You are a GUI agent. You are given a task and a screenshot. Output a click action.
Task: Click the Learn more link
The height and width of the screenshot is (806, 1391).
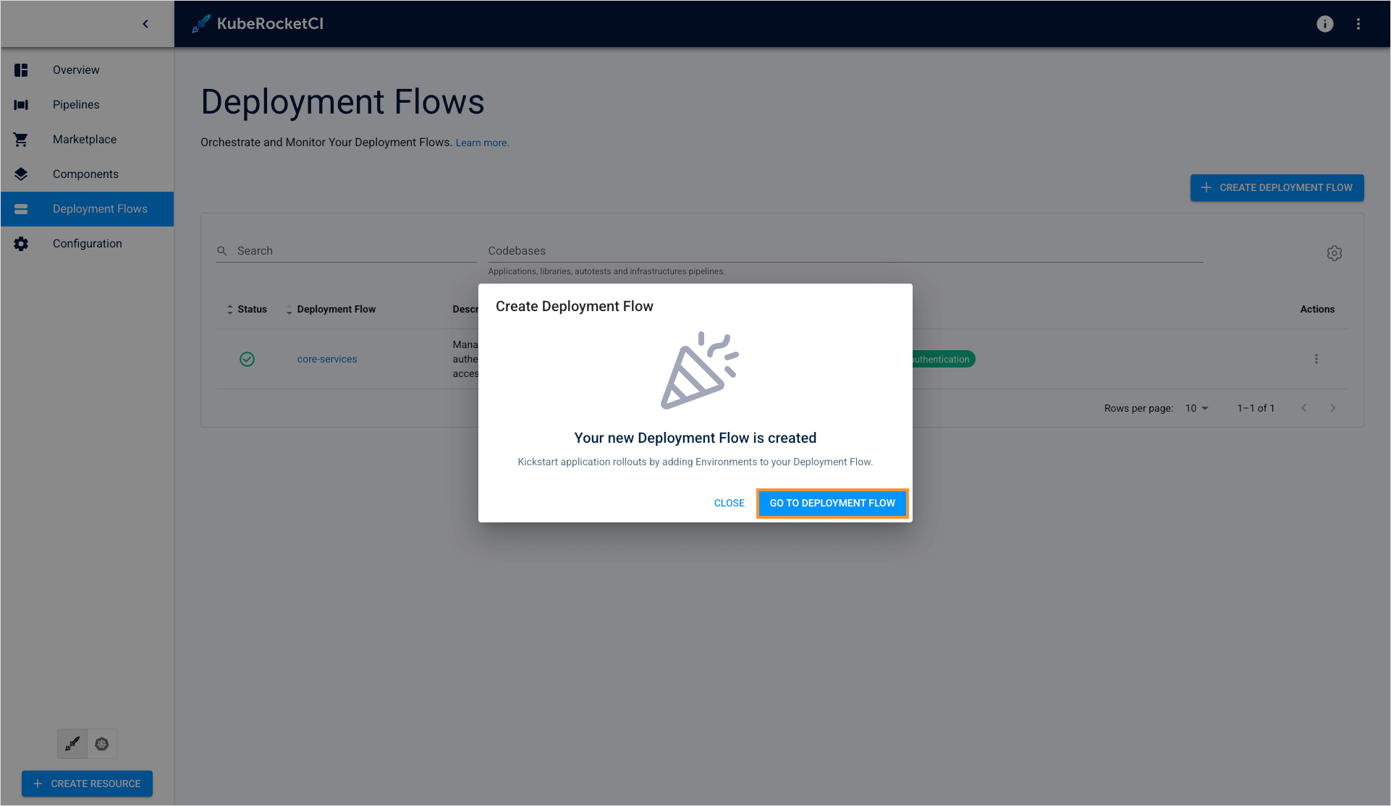pos(482,143)
